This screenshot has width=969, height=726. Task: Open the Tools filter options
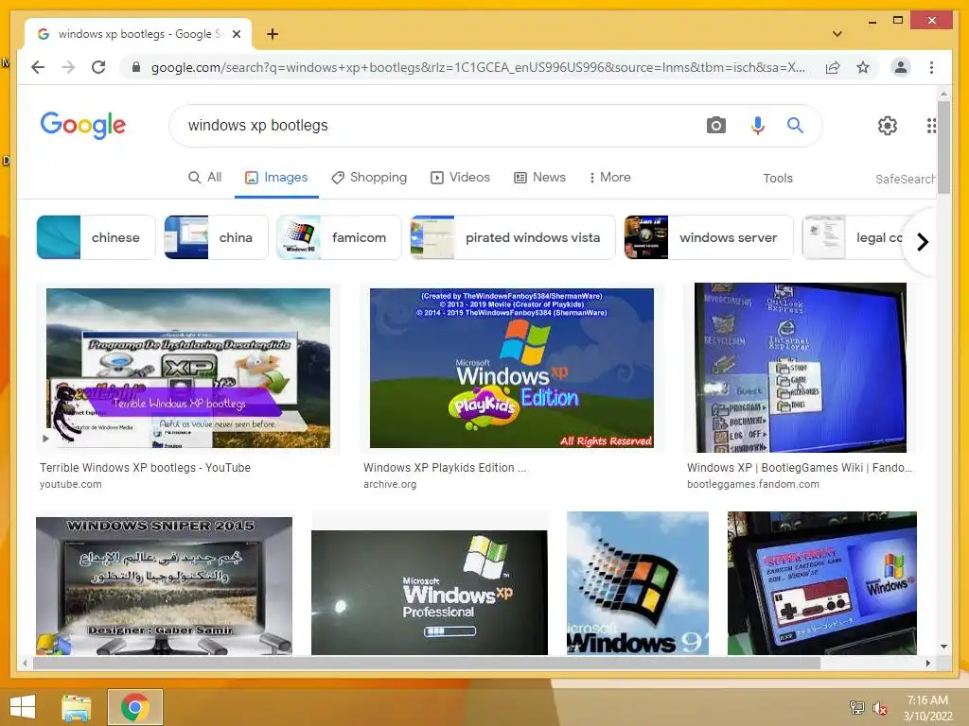tap(778, 178)
